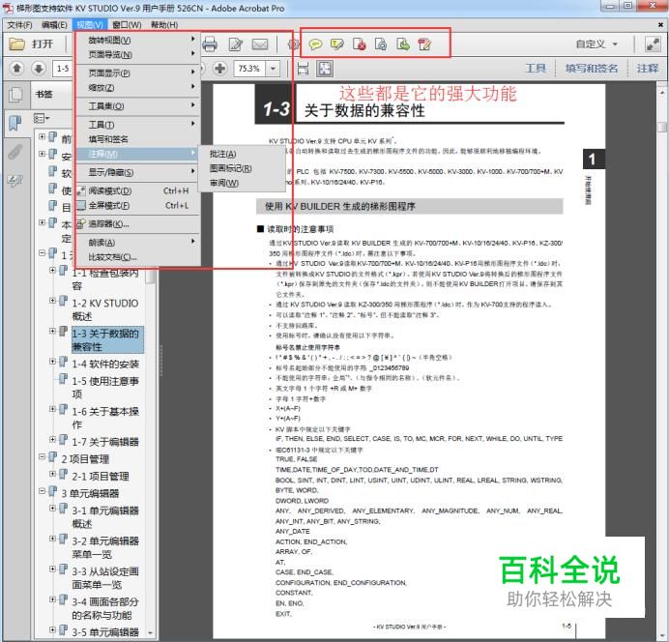Click the Fit width scrolling icon

[303, 69]
